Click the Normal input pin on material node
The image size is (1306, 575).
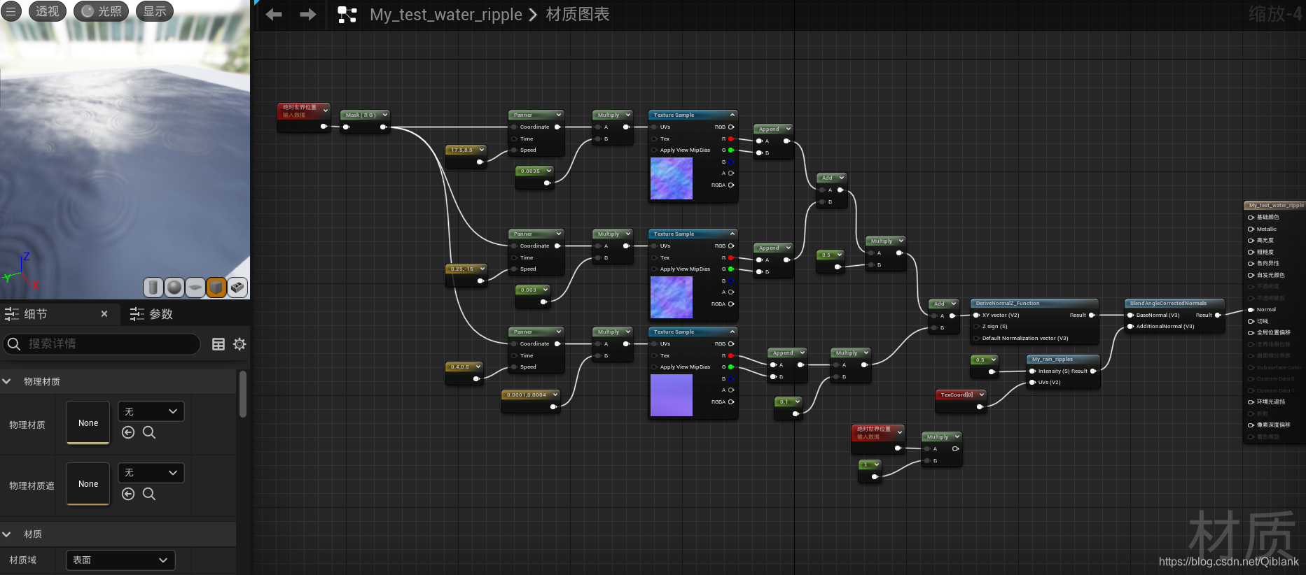[x=1251, y=309]
